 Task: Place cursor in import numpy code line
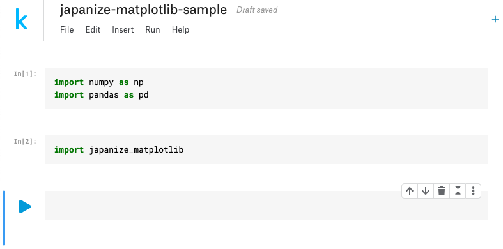tap(99, 82)
